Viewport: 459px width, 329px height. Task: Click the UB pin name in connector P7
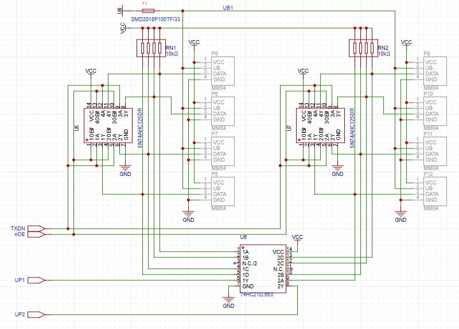tap(217, 148)
